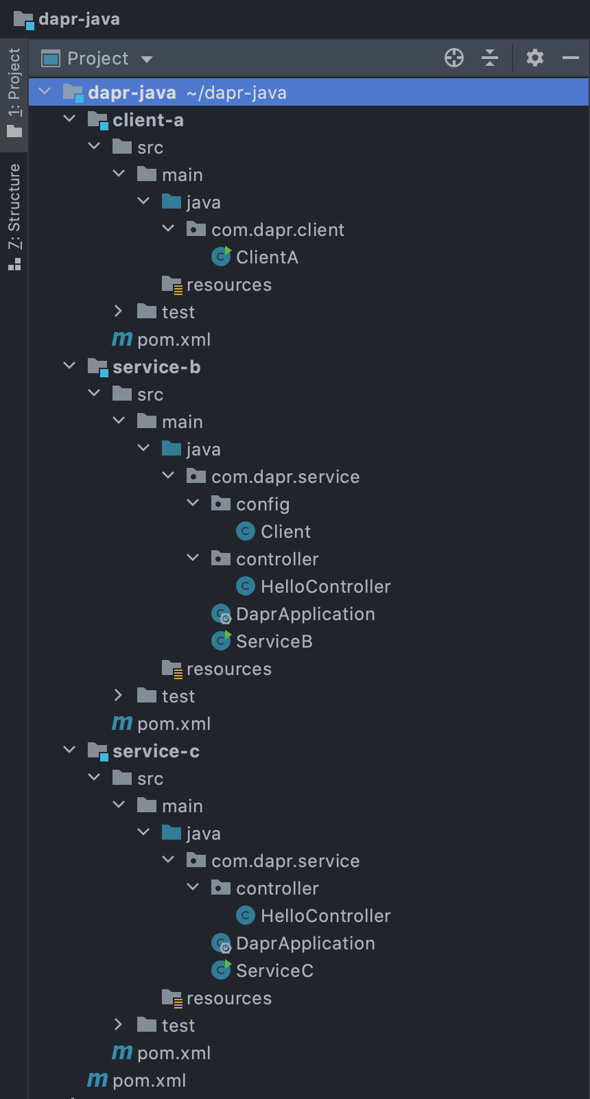Screen dimensions: 590x1099
Task: Select main folder label under service-b
Action: pyautogui.click(x=182, y=422)
